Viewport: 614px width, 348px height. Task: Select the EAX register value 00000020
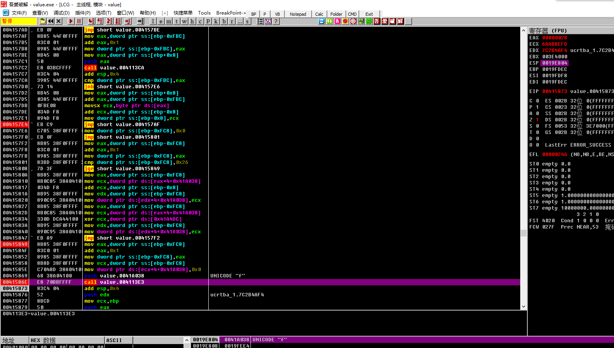(555, 38)
